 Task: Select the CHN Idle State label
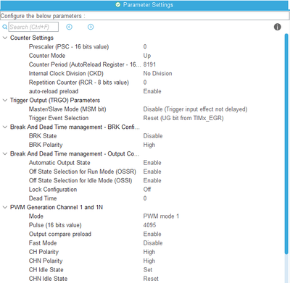point(48,279)
